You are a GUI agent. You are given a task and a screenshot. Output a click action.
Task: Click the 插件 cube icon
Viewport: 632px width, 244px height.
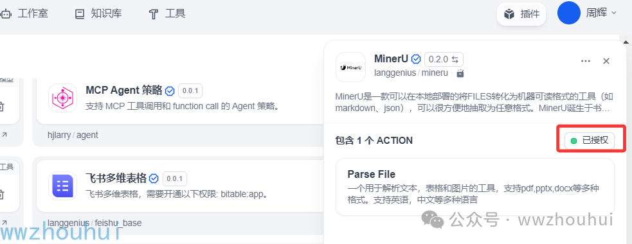pyautogui.click(x=510, y=15)
